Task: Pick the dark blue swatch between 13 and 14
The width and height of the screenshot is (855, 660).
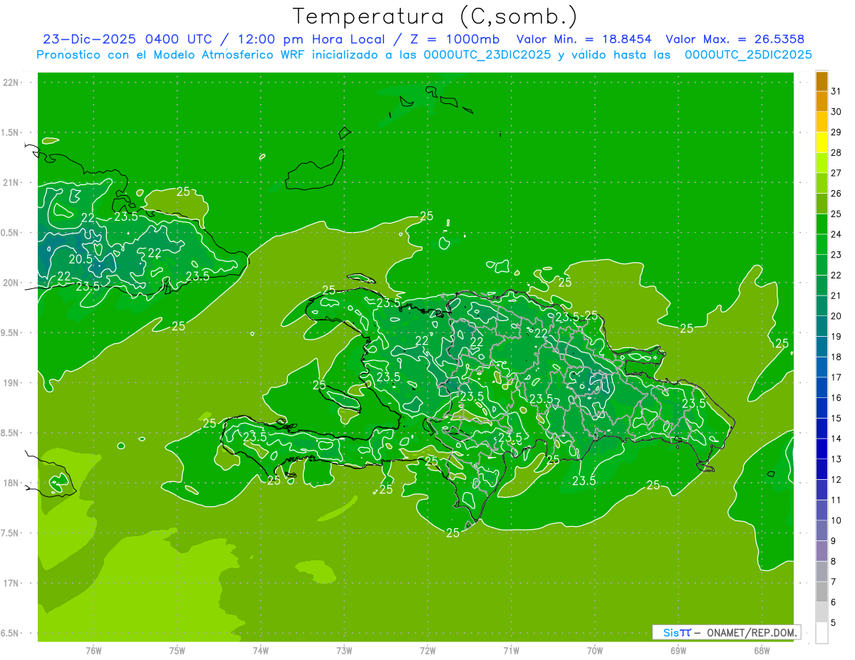Action: pos(822,449)
